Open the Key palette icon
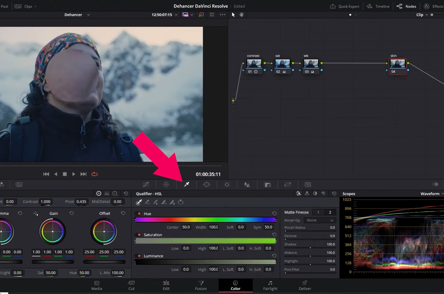This screenshot has width=444, height=294. (x=268, y=184)
